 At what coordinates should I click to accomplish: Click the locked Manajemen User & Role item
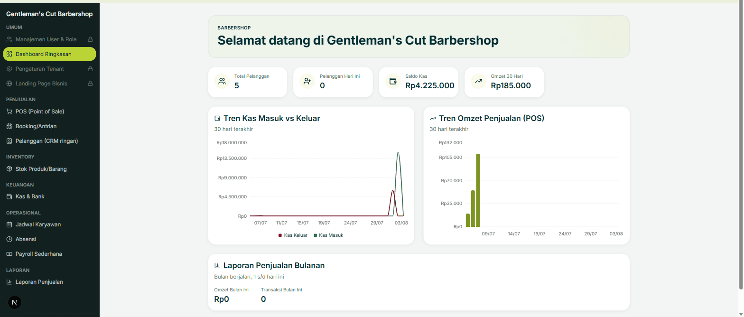49,39
